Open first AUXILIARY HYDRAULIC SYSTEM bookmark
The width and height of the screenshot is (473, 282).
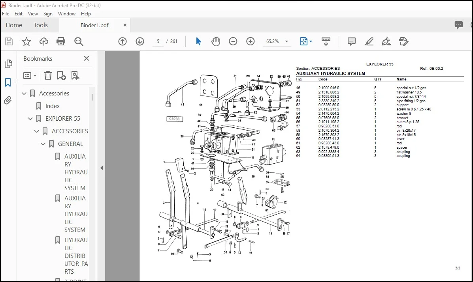point(76,172)
